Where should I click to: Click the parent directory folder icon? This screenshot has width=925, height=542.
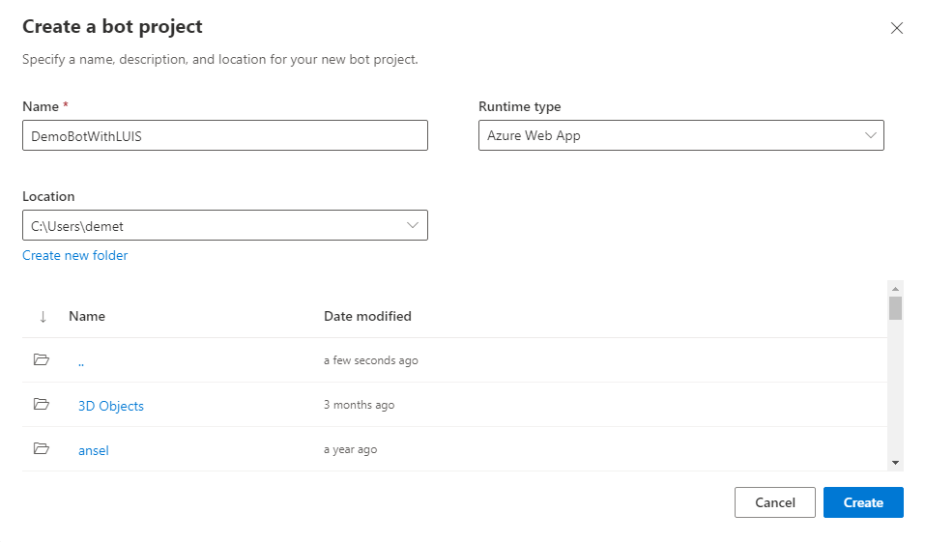click(42, 359)
